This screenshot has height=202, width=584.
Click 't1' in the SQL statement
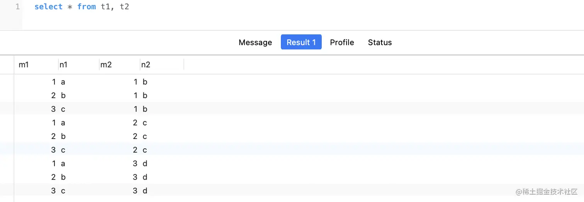pyautogui.click(x=105, y=7)
